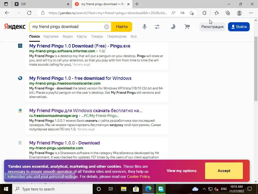
Task: Open the Cookie Policy link
Action: click(x=138, y=177)
